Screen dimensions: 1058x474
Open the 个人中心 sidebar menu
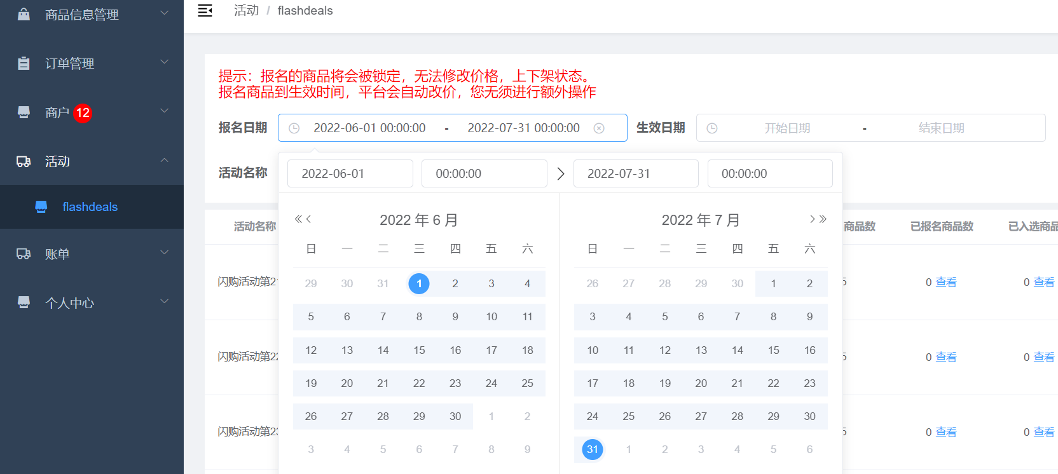click(x=92, y=302)
